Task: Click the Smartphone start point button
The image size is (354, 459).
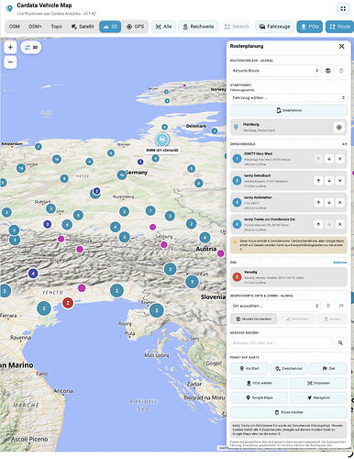Action: pos(289,110)
